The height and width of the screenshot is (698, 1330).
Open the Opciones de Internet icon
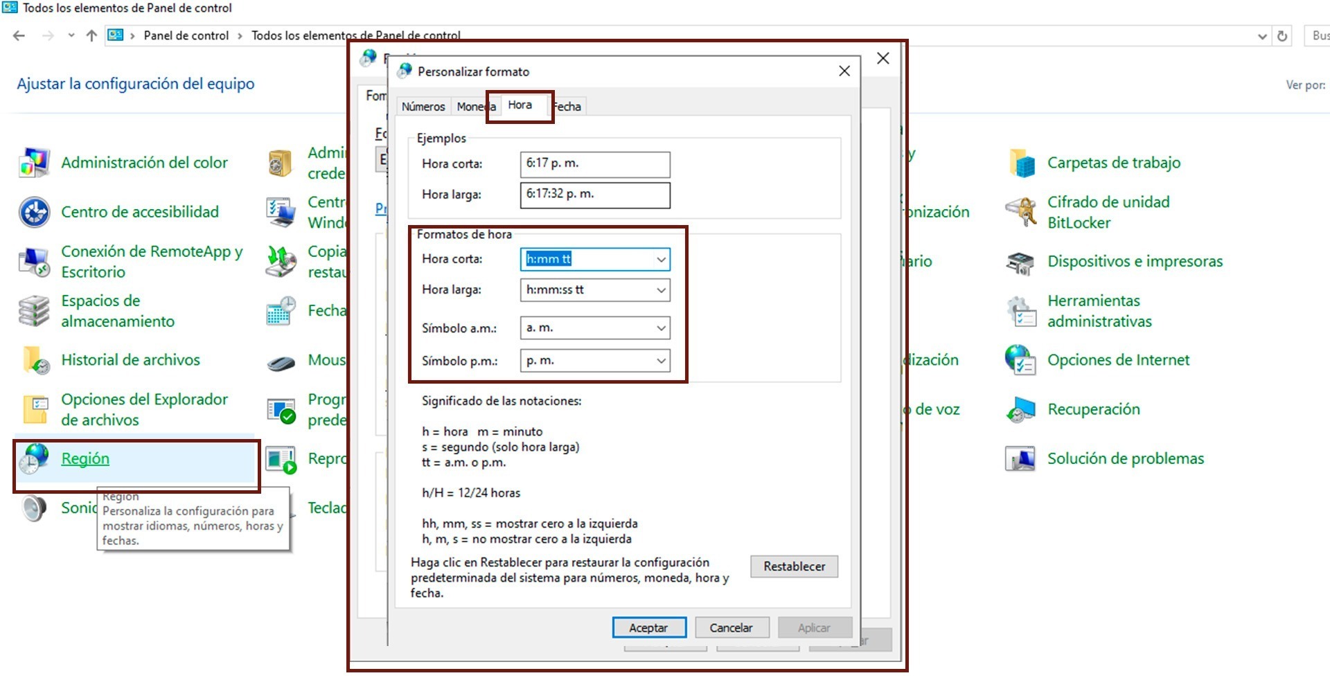coord(1021,360)
